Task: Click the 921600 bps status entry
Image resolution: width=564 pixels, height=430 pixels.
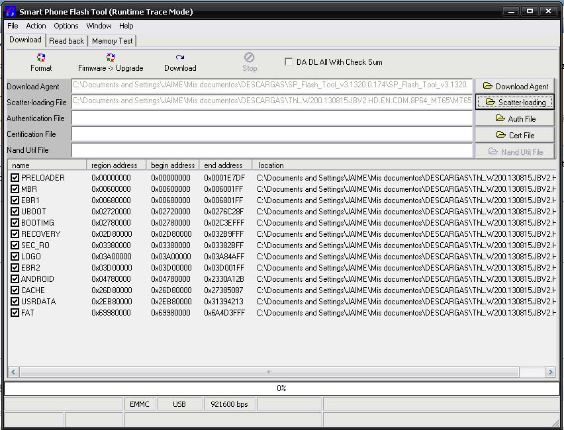Action: coord(229,404)
